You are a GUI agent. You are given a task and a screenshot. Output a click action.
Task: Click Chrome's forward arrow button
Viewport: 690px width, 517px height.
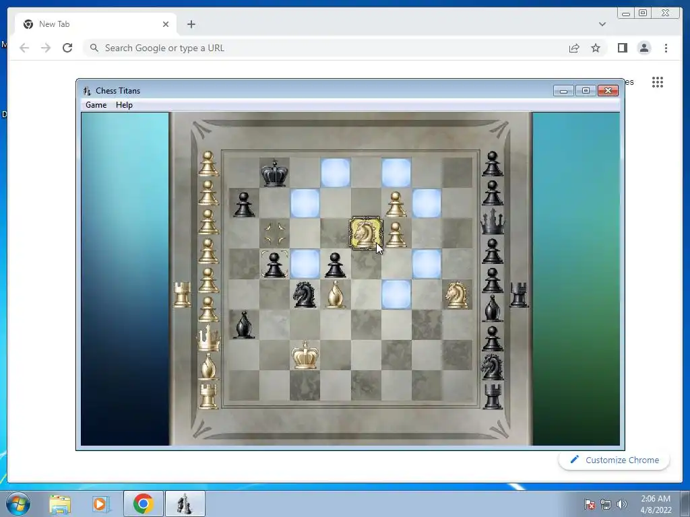(x=46, y=48)
